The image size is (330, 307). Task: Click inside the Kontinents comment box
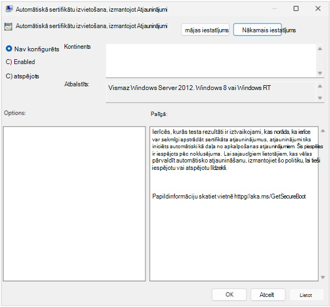pos(211,61)
